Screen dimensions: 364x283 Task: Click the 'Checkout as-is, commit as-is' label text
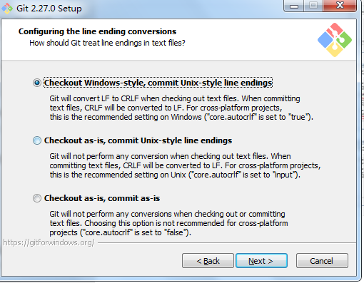pyautogui.click(x=102, y=198)
